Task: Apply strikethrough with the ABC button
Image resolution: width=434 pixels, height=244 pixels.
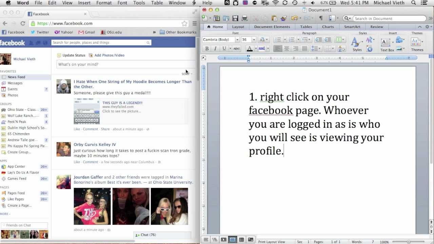Action: [237, 48]
